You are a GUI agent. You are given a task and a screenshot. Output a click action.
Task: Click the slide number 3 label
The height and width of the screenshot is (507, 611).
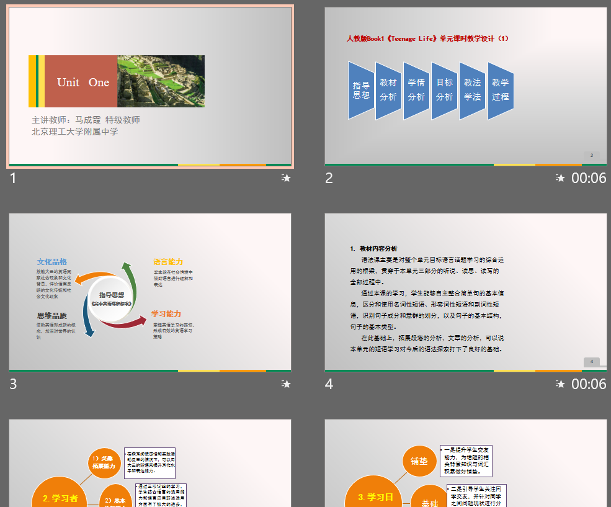click(x=13, y=384)
